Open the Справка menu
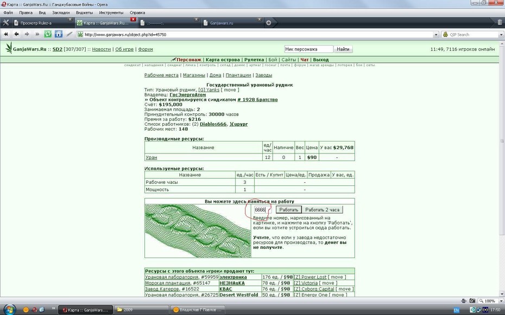Screen dimensions: 505x315 [137, 12]
